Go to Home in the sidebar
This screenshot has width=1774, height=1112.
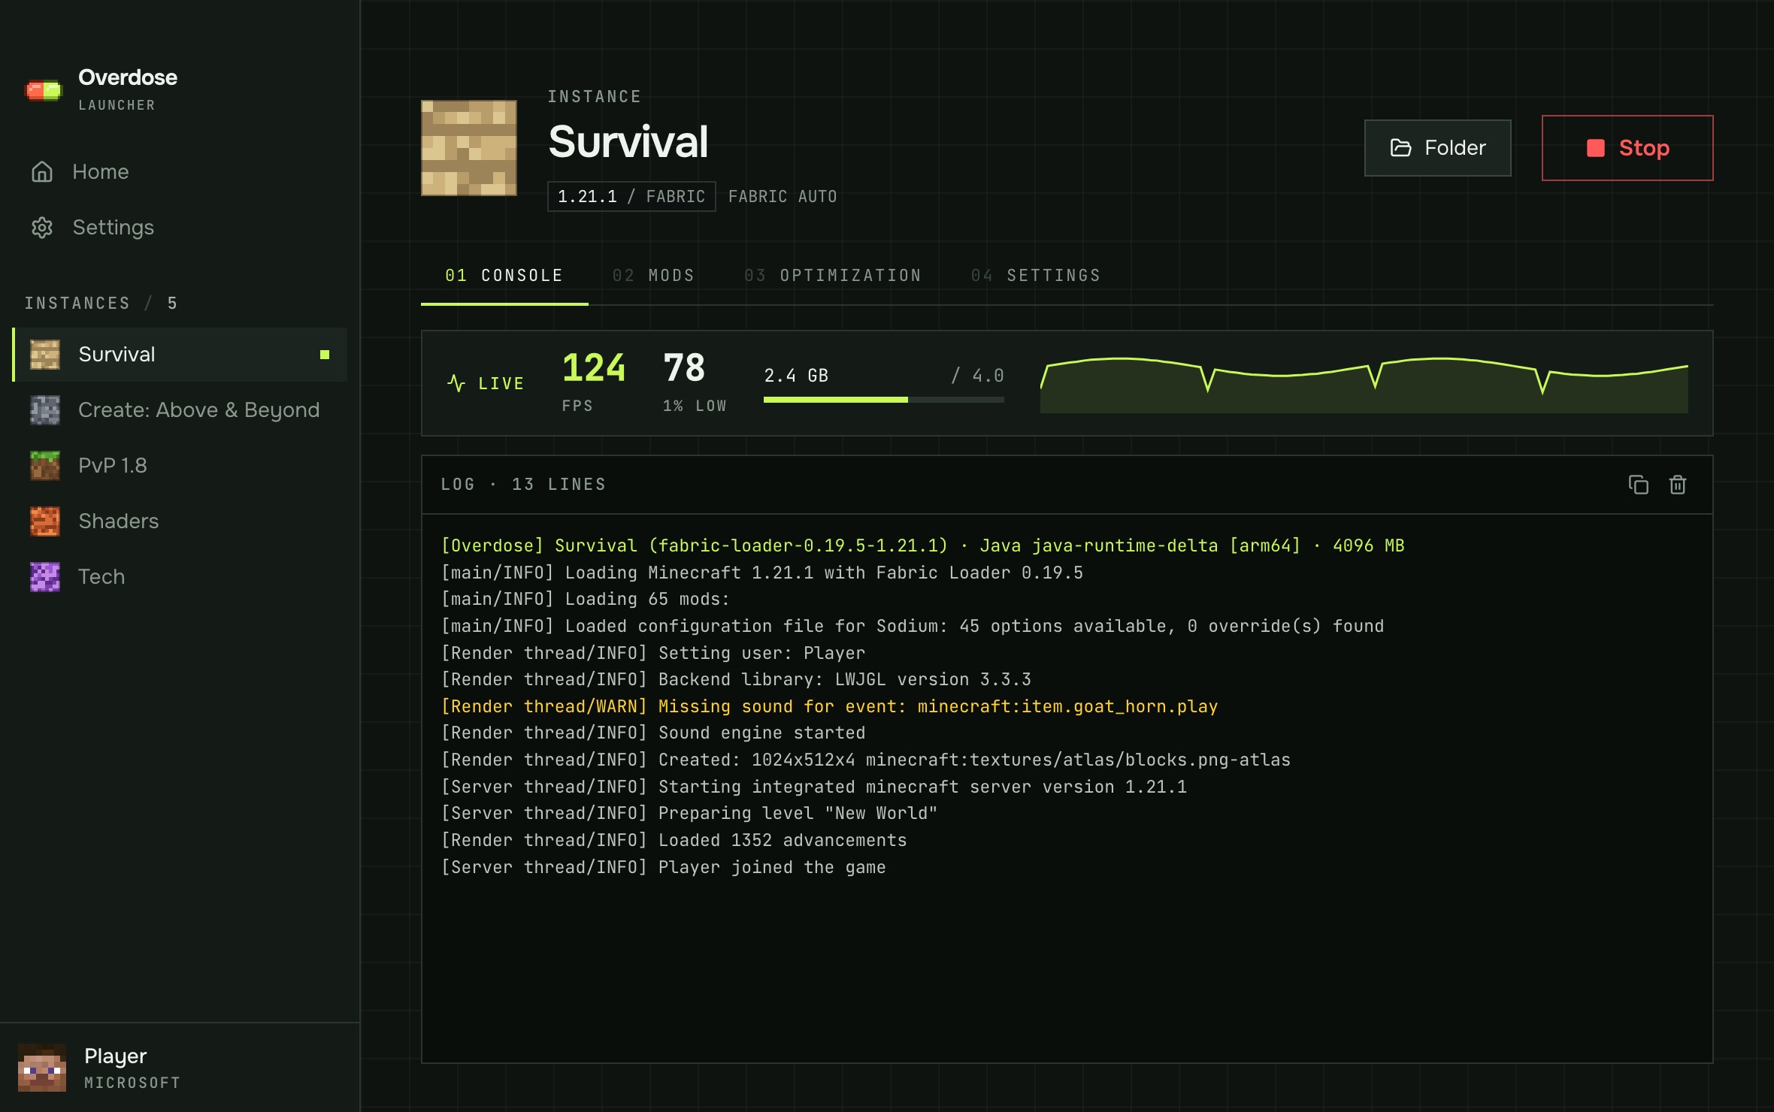click(x=180, y=172)
